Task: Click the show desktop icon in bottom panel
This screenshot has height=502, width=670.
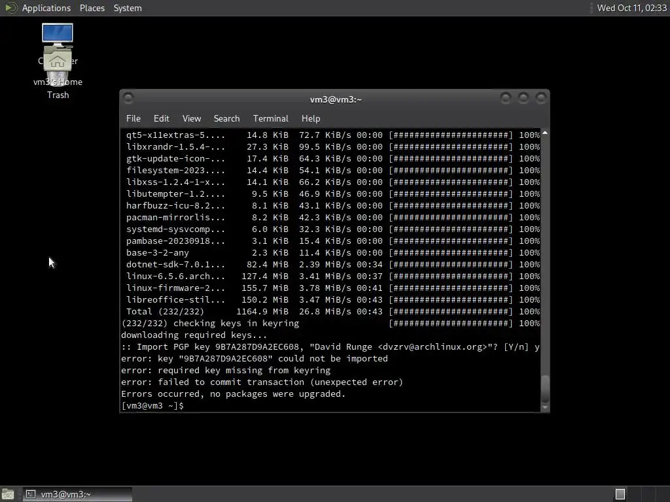Action: (x=8, y=494)
